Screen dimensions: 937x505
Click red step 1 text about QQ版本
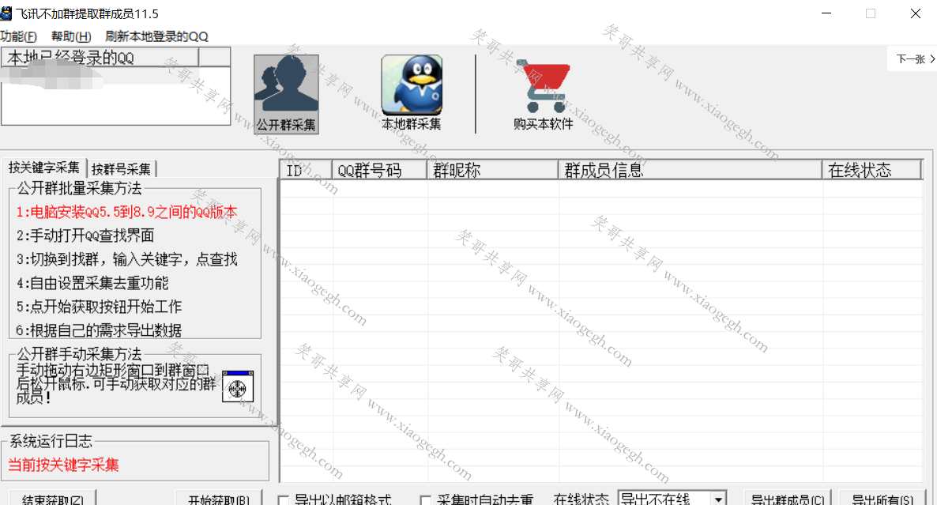pyautogui.click(x=126, y=212)
